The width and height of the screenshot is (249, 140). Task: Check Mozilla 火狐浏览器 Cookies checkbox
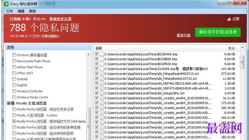pyautogui.click(x=14, y=115)
